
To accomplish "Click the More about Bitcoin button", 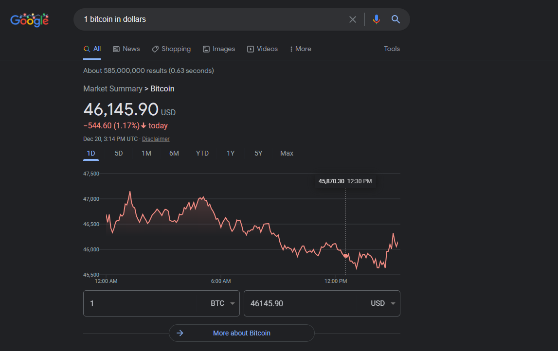I will [242, 333].
